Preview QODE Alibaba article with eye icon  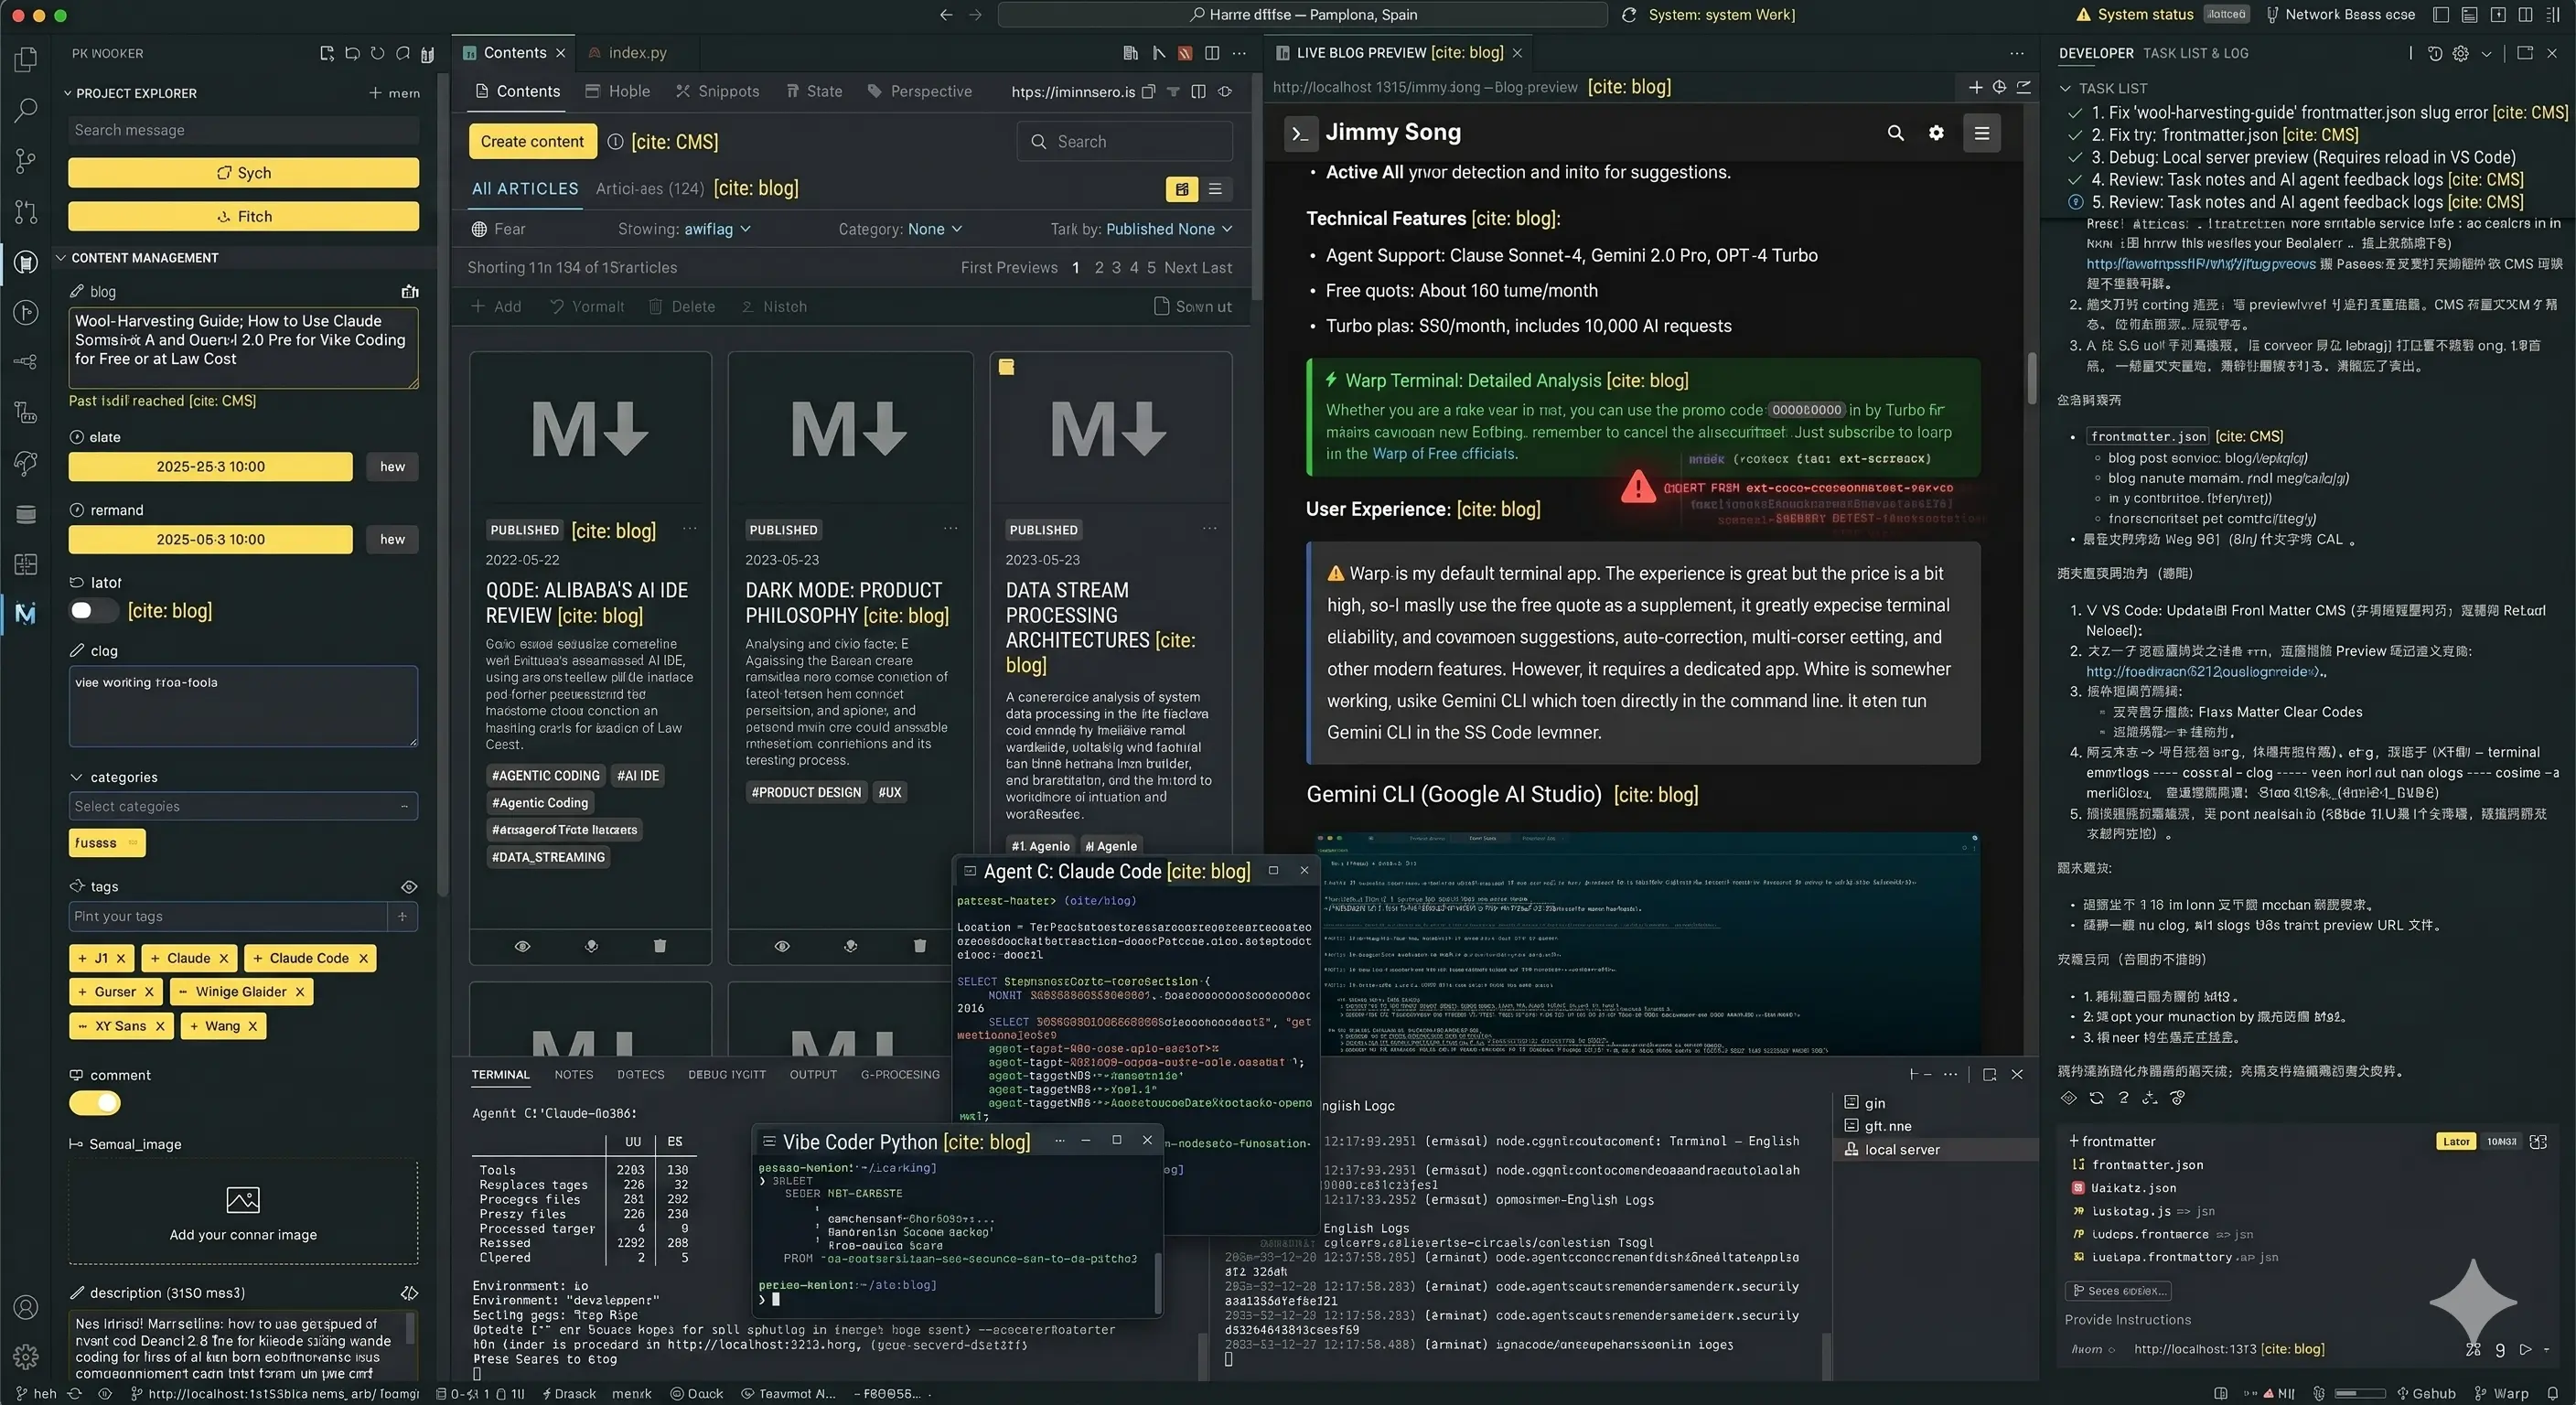point(522,946)
